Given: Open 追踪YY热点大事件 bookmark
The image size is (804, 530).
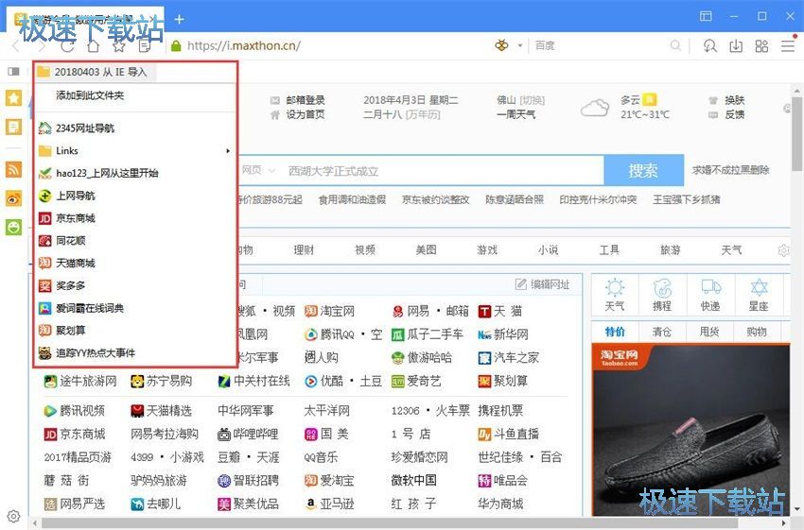Looking at the screenshot, I should pyautogui.click(x=134, y=352).
